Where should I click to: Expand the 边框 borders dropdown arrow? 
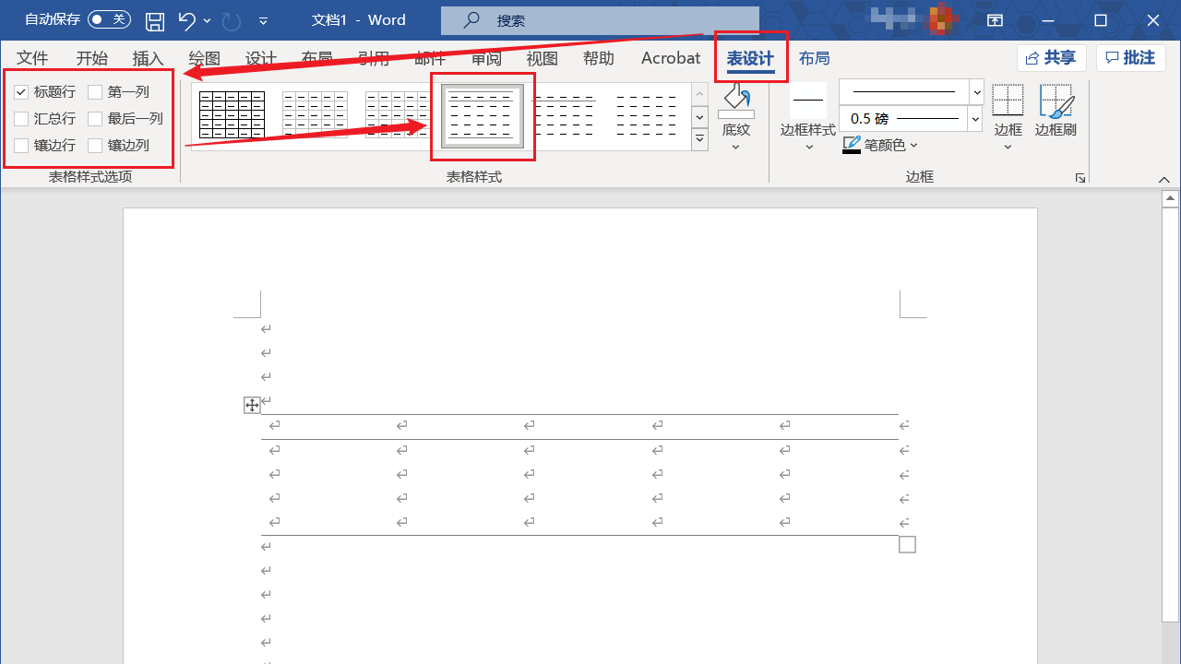pyautogui.click(x=1008, y=147)
